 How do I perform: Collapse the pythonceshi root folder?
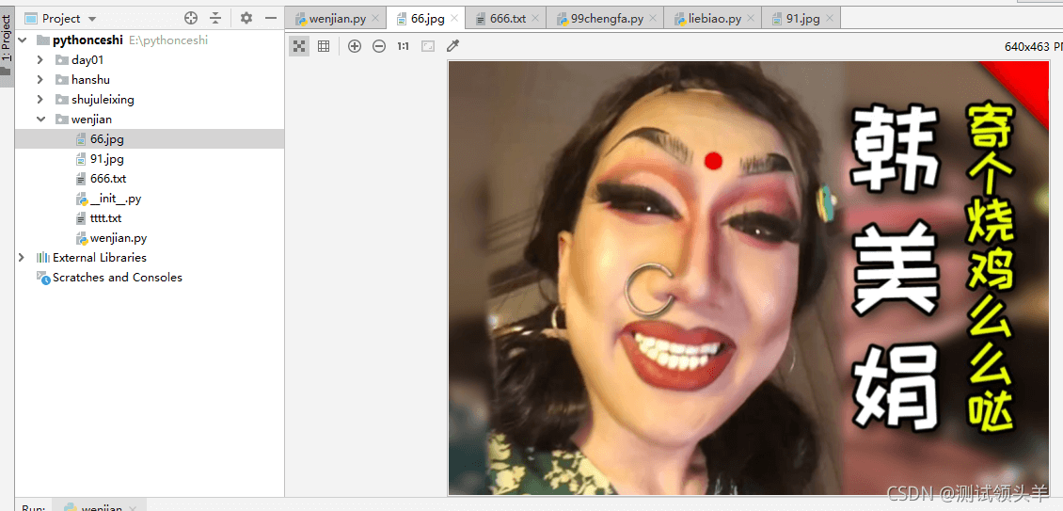point(23,40)
